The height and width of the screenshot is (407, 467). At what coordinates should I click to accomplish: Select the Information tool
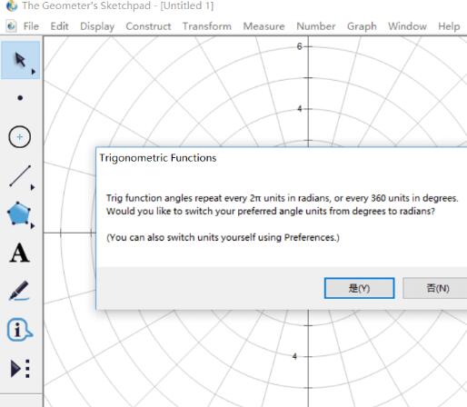click(x=20, y=330)
